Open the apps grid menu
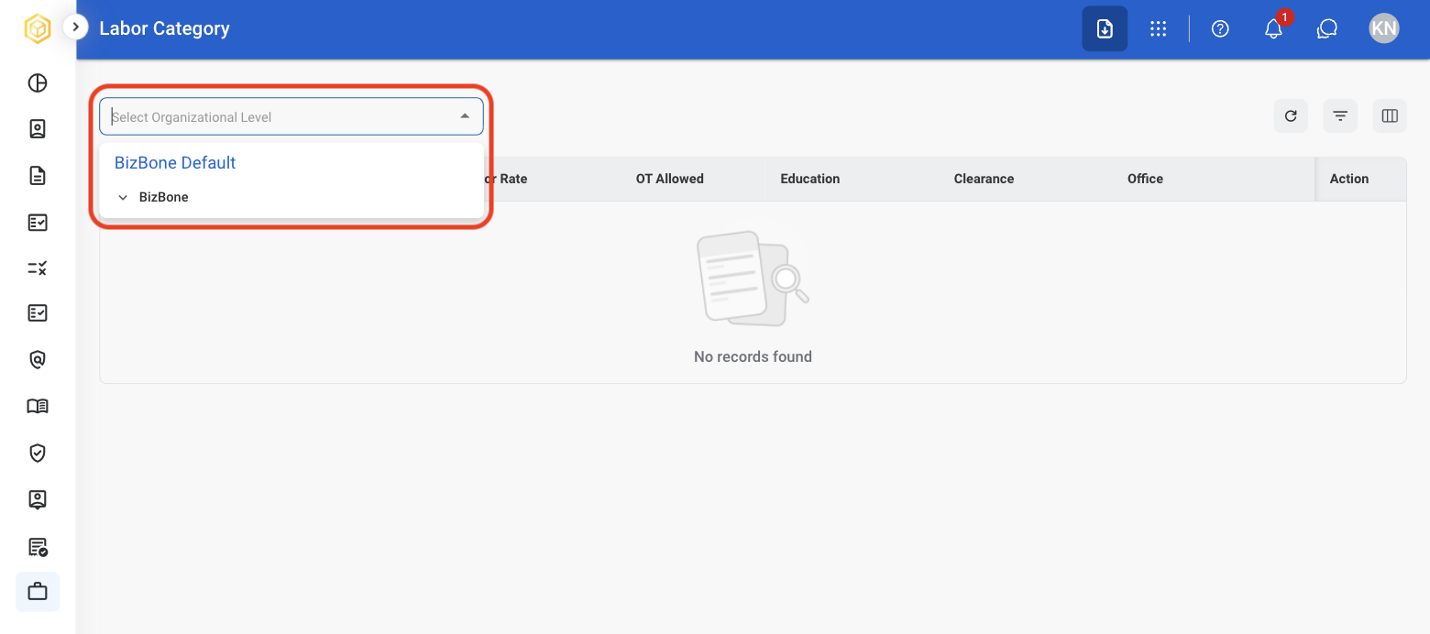Screen dimensions: 1430x634 (1159, 28)
